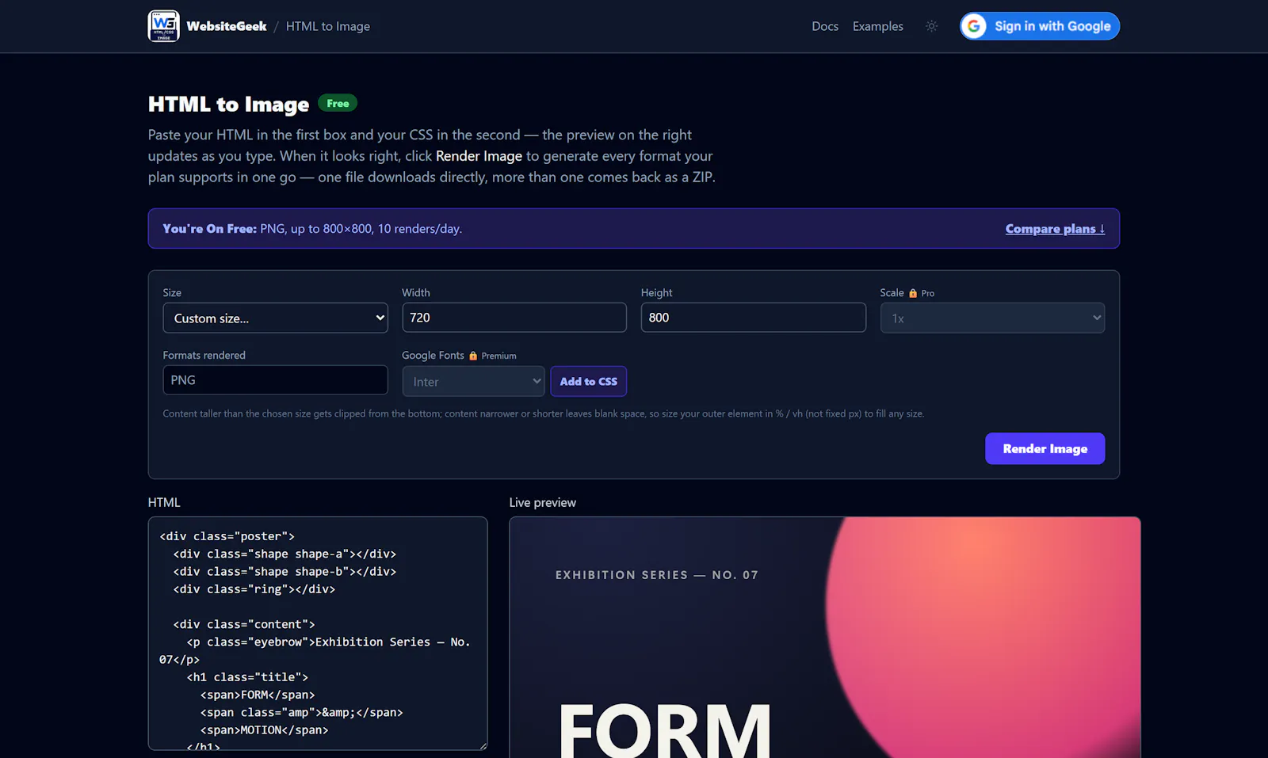Click the lock icon beside Google Fonts Premium
This screenshot has width=1268, height=758.
473,356
